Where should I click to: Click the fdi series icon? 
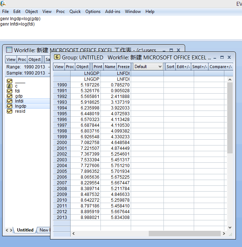[10, 91]
